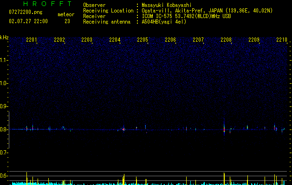Image resolution: width=292 pixels, height=185 pixels.
Task: Click the 2209 time marker
Action: 254,39
